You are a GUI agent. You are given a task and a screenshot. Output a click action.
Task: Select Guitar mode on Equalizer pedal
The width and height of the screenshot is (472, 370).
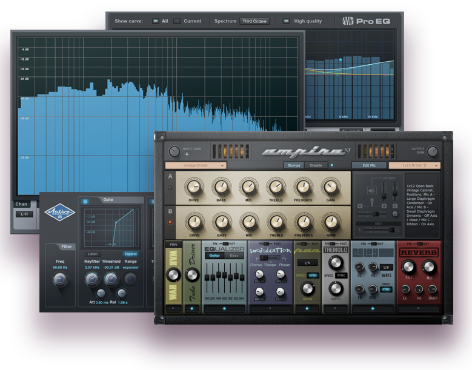tap(214, 256)
